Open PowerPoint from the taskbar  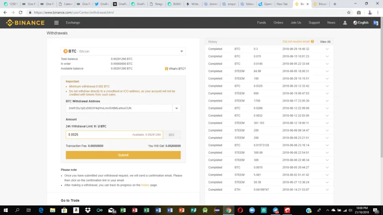point(182,210)
